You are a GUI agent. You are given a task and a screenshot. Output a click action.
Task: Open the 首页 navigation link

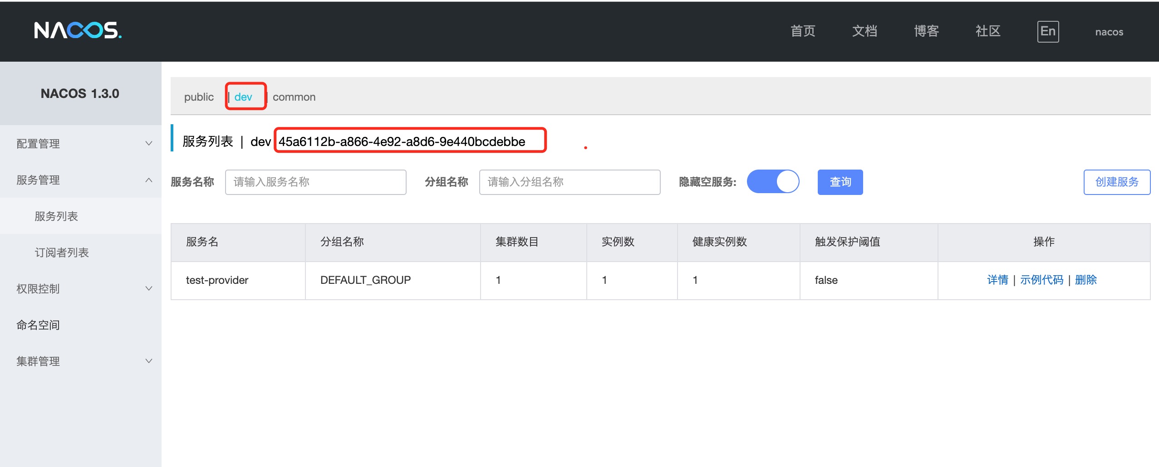pyautogui.click(x=803, y=31)
